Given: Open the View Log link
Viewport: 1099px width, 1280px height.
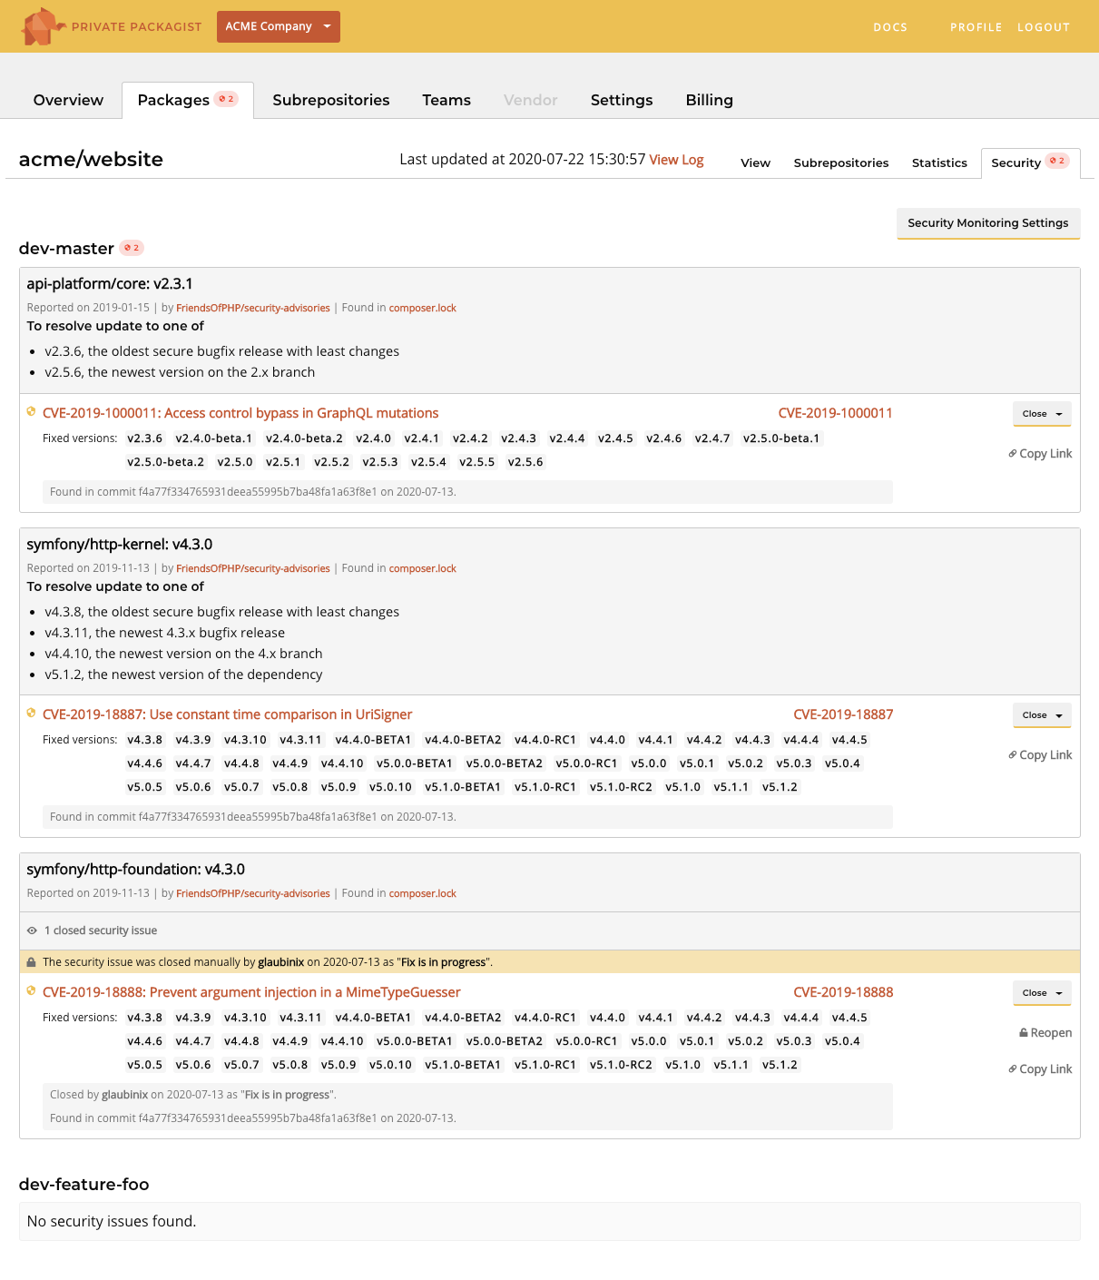Looking at the screenshot, I should click(676, 160).
